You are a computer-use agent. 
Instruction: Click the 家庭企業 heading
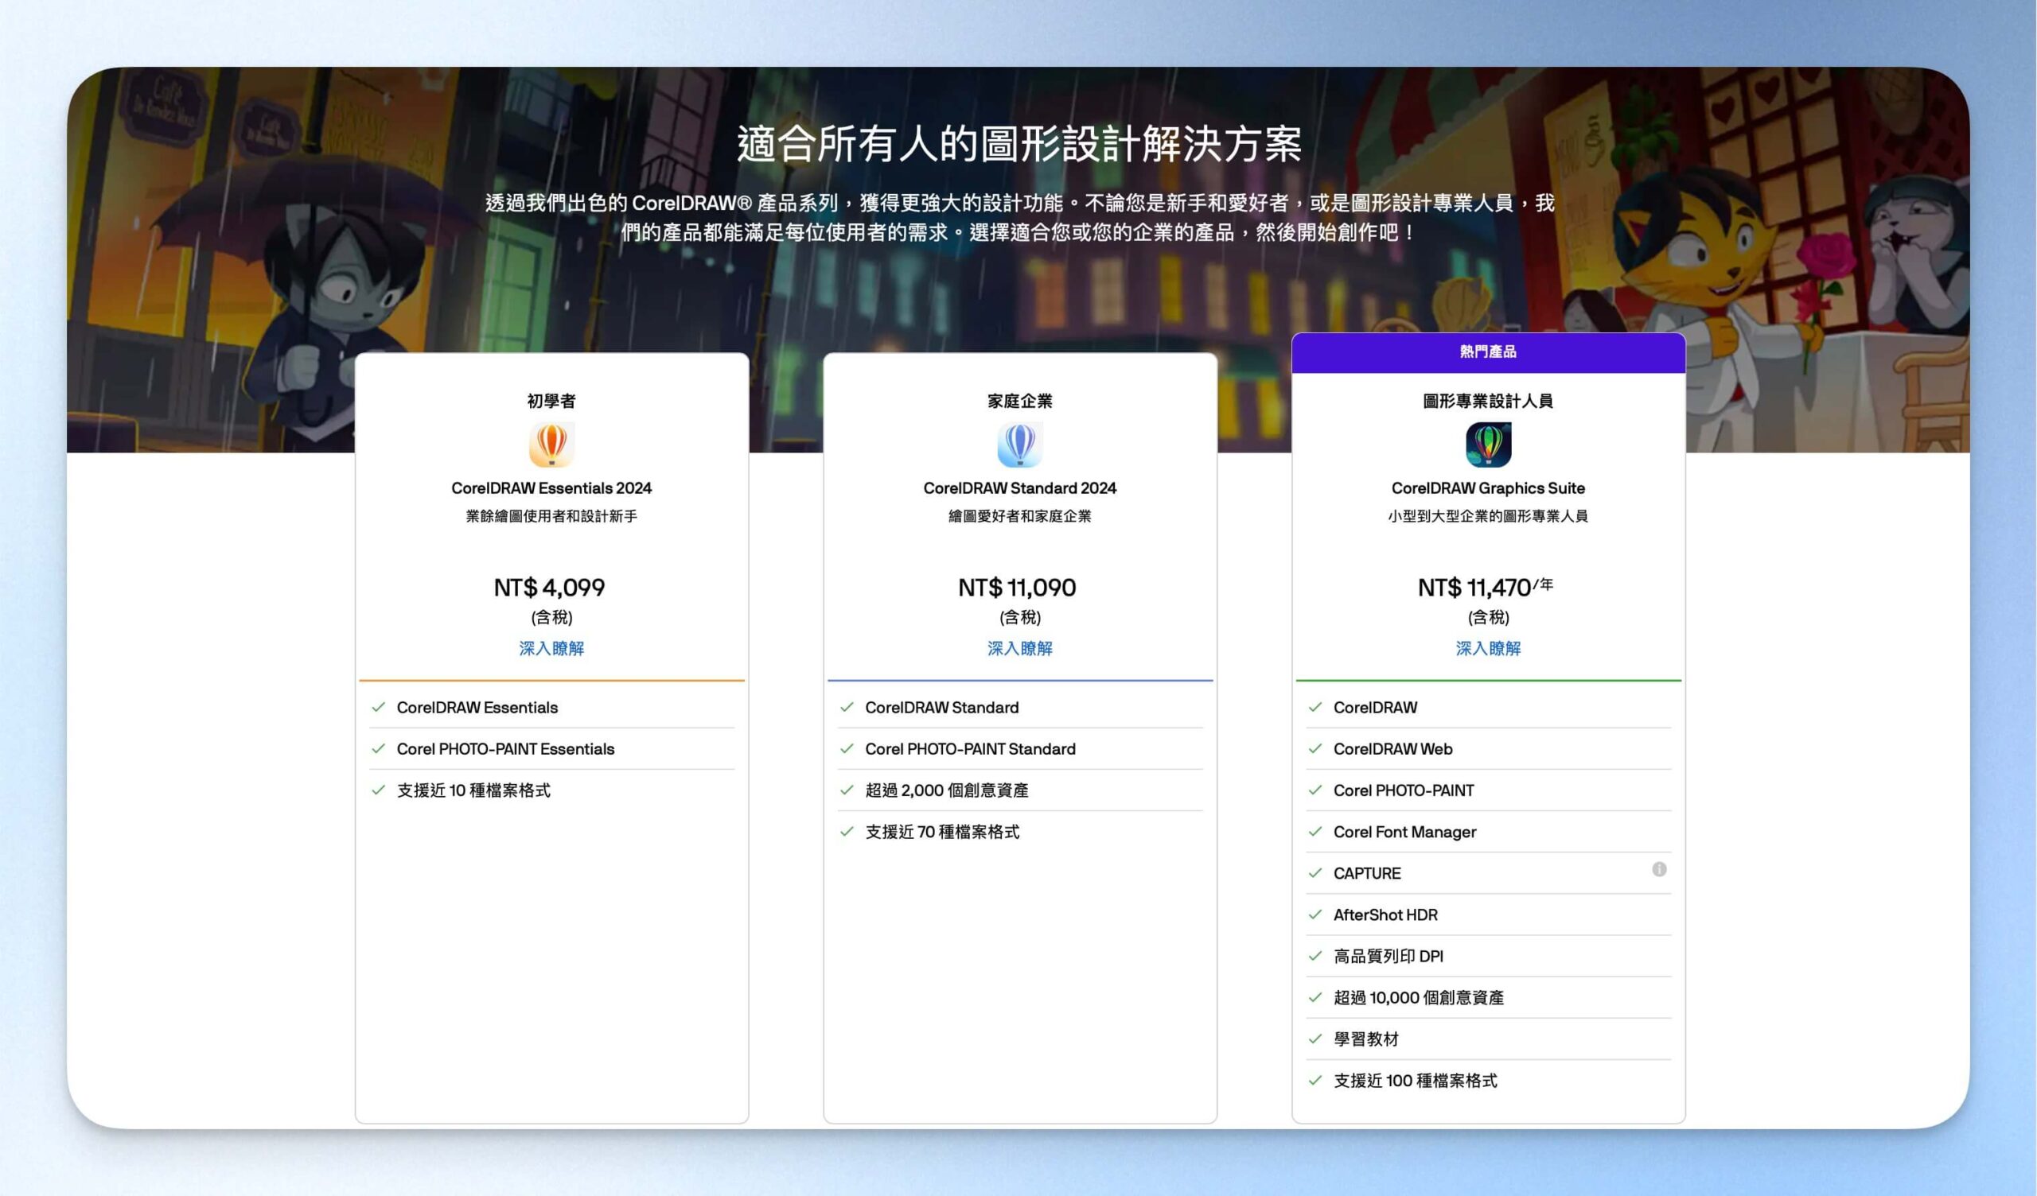pyautogui.click(x=1019, y=401)
